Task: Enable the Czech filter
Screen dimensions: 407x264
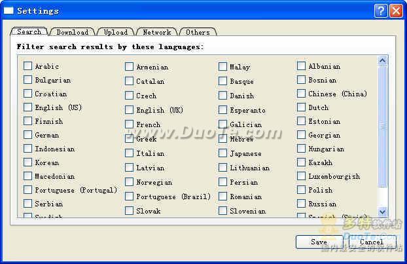Action: (x=130, y=96)
